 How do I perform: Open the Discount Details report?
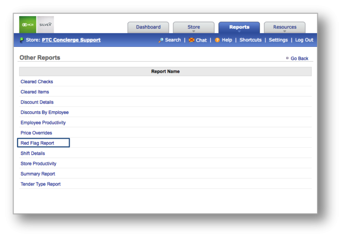[37, 102]
